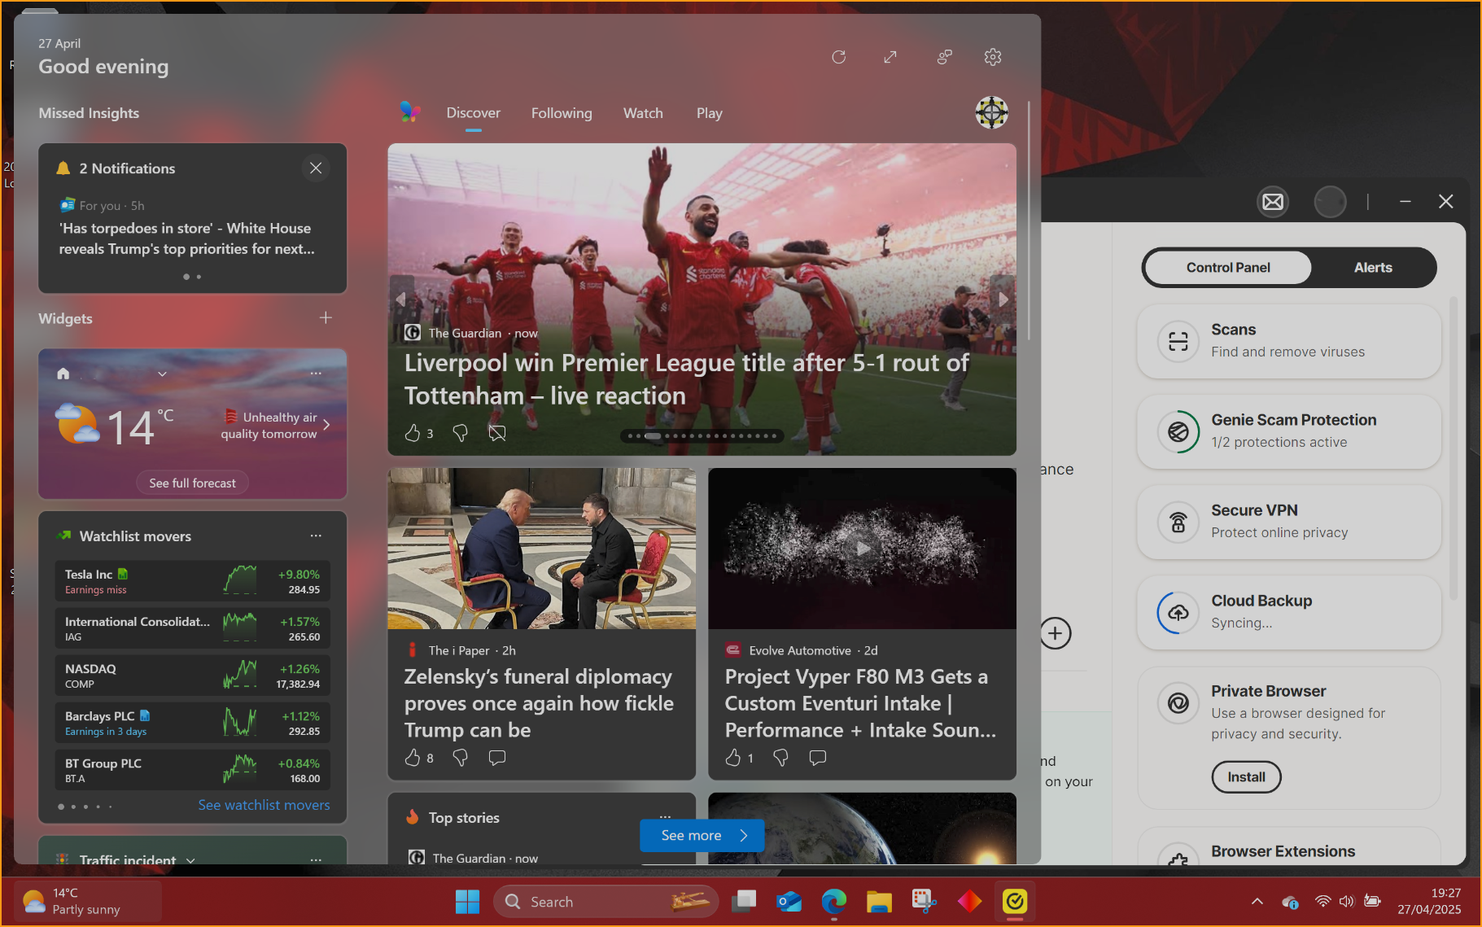Dismiss the 2 Notifications card
The image size is (1482, 927).
click(316, 168)
